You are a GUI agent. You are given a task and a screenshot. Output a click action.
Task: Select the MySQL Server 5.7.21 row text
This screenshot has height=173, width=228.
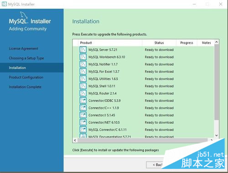[103, 50]
